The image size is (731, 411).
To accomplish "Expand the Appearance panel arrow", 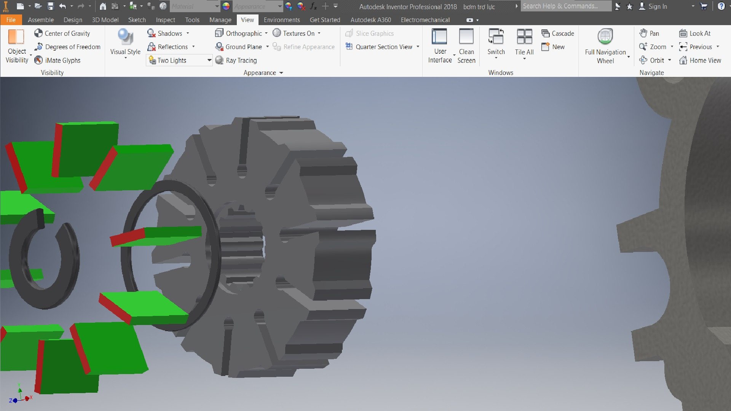I will (x=281, y=73).
